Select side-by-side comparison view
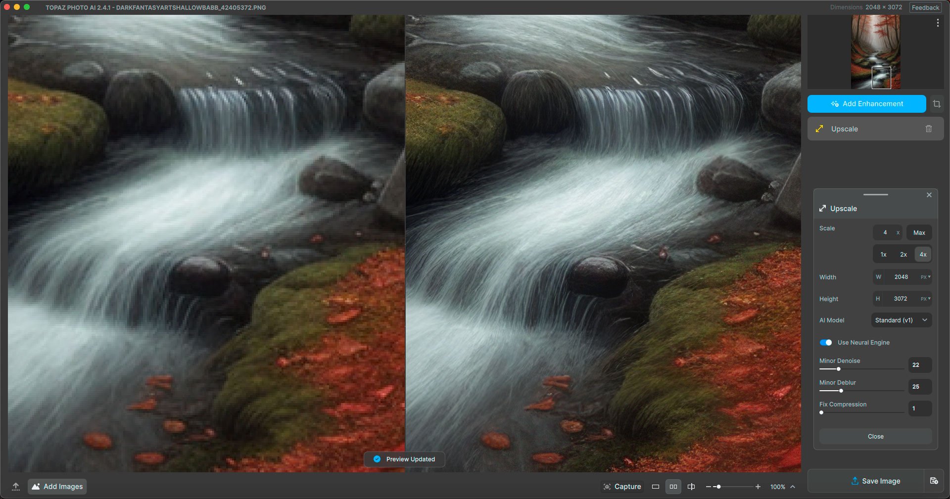The height and width of the screenshot is (499, 950). point(673,487)
